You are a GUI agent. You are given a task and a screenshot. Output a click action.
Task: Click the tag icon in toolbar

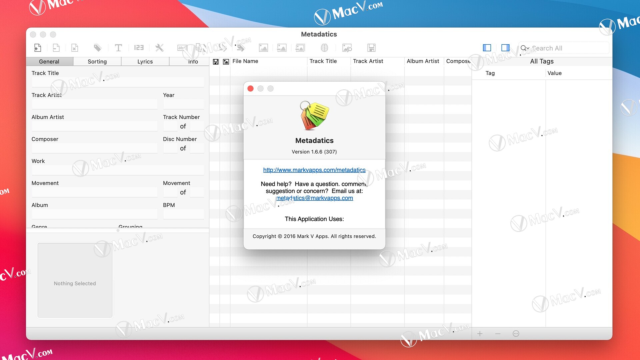pos(97,48)
